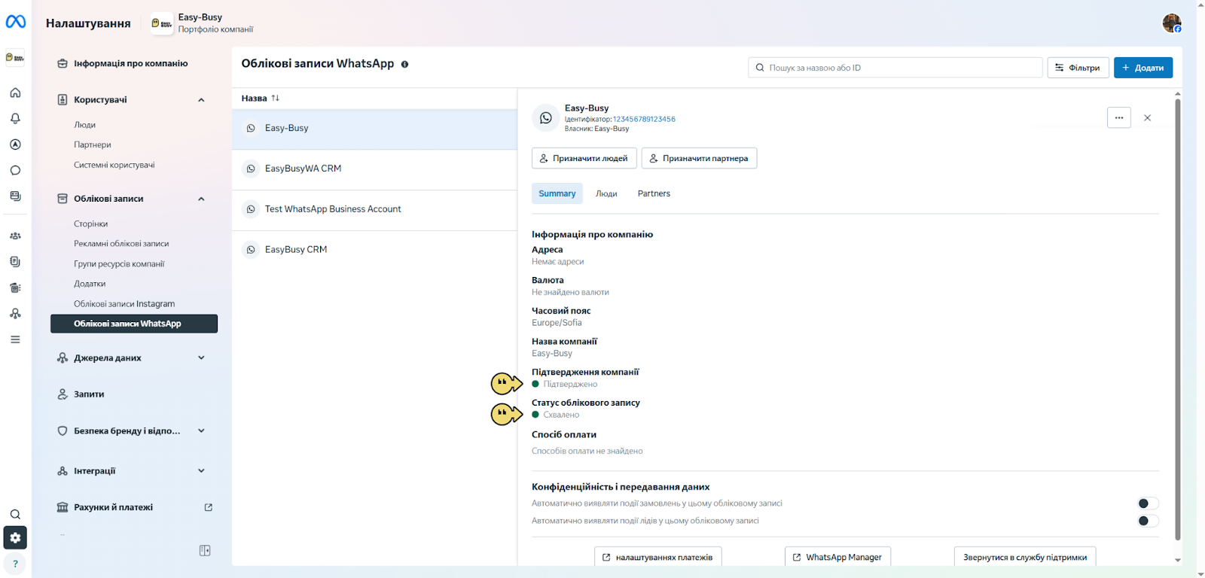Select Test WhatsApp Business Account row
The height and width of the screenshot is (578, 1205).
point(374,210)
